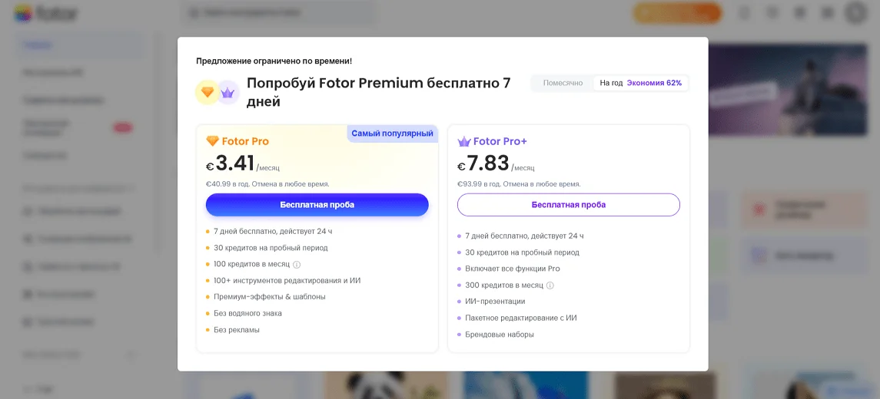The height and width of the screenshot is (399, 880).
Task: Click the Без водяного знака feature line
Action: (x=247, y=313)
